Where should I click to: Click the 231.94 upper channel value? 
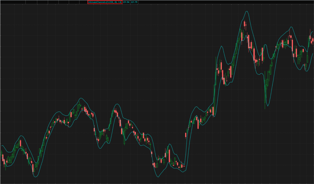(126, 2)
